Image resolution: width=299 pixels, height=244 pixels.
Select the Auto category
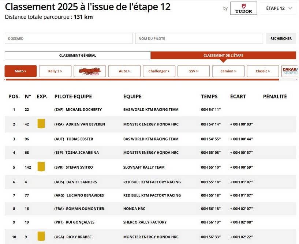tap(124, 71)
